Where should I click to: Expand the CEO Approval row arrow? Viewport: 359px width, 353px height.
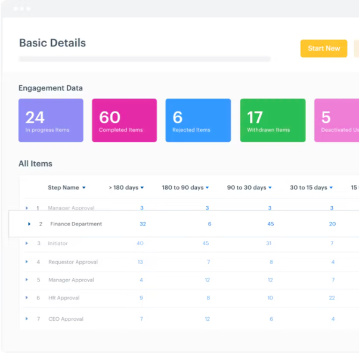pyautogui.click(x=27, y=319)
